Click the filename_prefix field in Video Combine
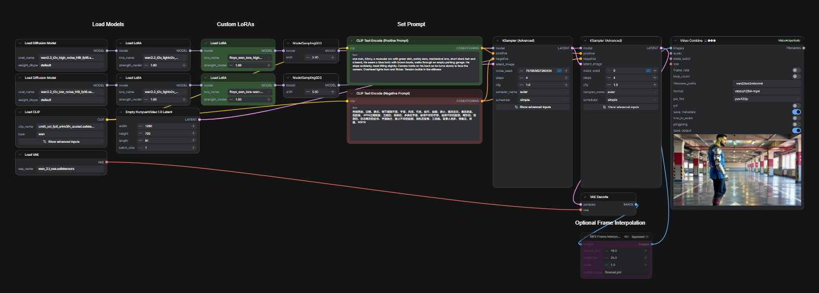The height and width of the screenshot is (293, 819). click(766, 83)
